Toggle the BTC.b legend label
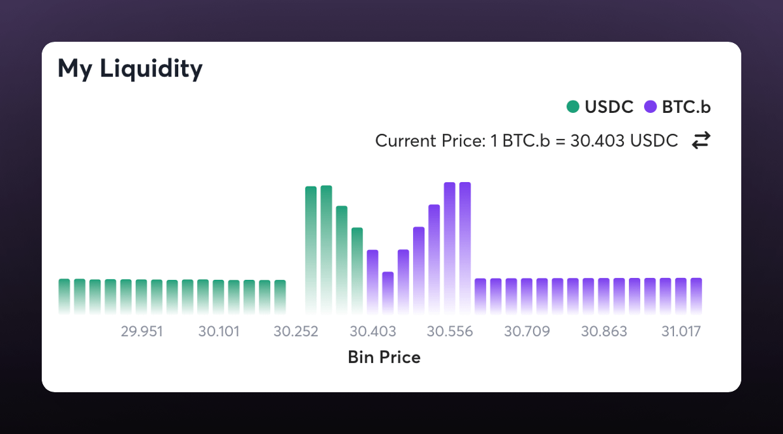 [686, 107]
